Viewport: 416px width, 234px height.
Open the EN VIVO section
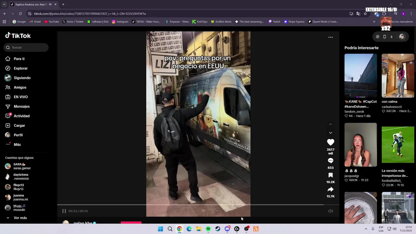pyautogui.click(x=16, y=97)
